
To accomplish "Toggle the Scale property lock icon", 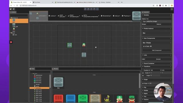I will [143, 73].
